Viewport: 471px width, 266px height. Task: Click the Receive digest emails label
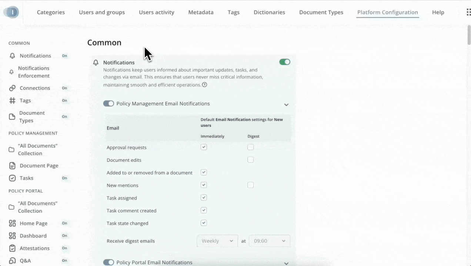[x=131, y=241]
